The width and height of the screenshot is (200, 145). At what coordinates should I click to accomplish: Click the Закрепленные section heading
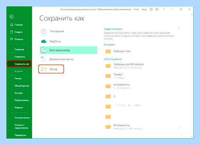[113, 29]
